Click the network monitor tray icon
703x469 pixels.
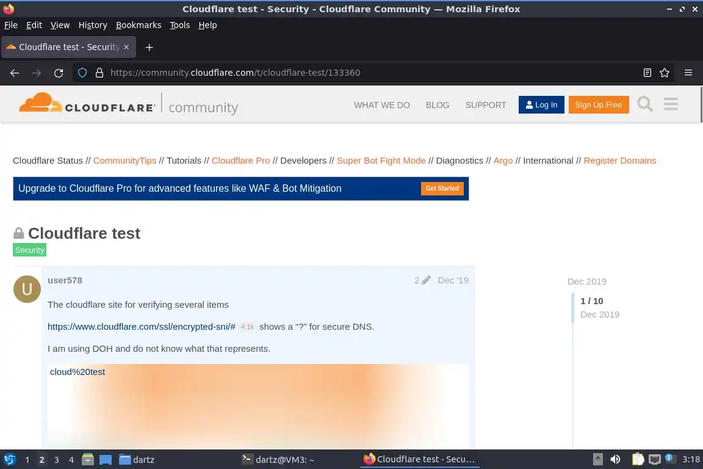tap(655, 460)
